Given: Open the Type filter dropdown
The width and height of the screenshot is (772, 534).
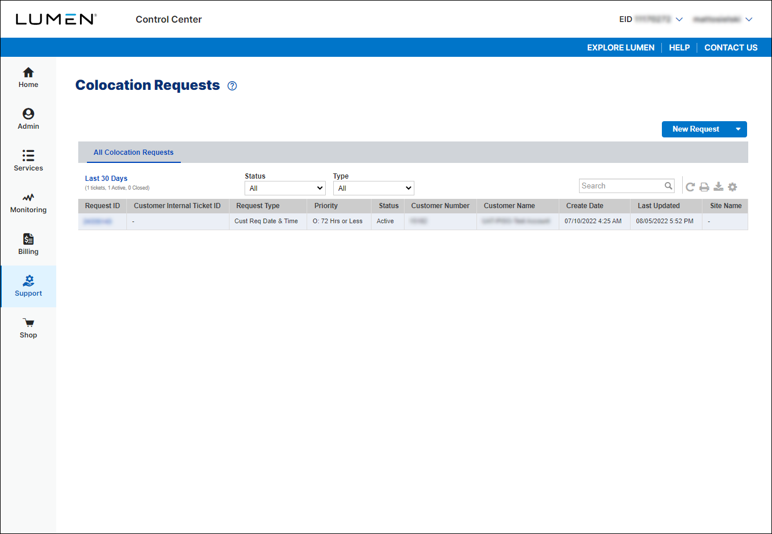Looking at the screenshot, I should 374,188.
